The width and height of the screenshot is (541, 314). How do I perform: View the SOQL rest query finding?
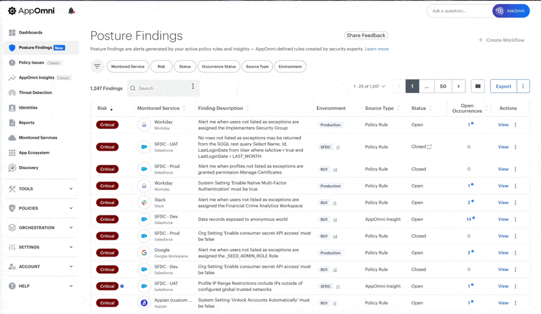point(503,147)
